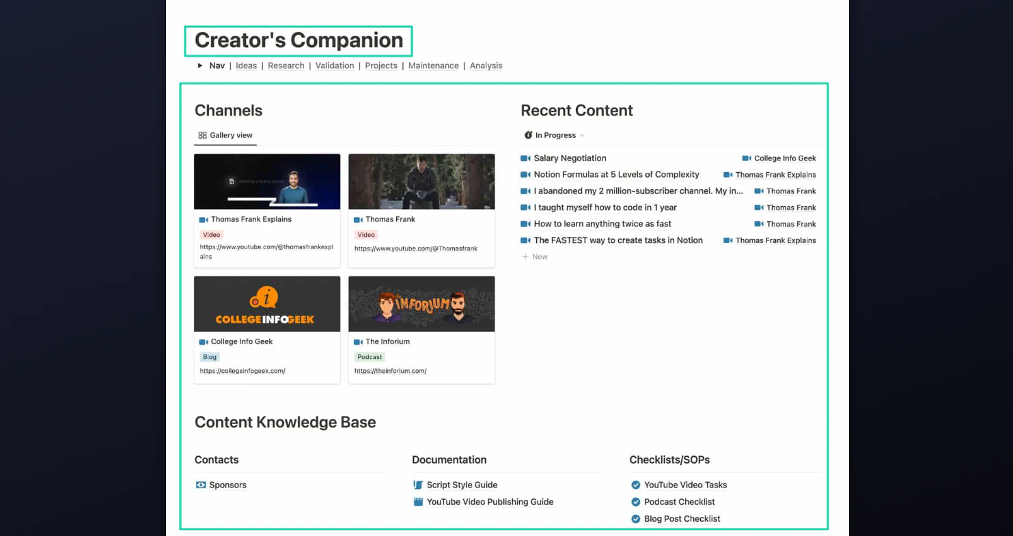Add a New item to Recent Content
Screen dimensions: 1013x536
point(535,257)
